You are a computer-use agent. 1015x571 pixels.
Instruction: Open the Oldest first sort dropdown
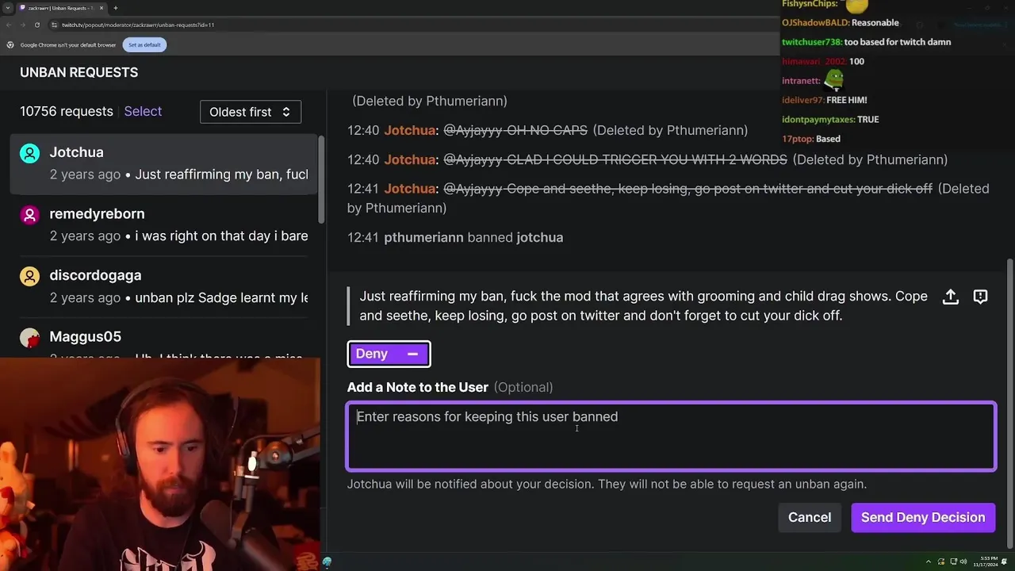[x=251, y=112]
